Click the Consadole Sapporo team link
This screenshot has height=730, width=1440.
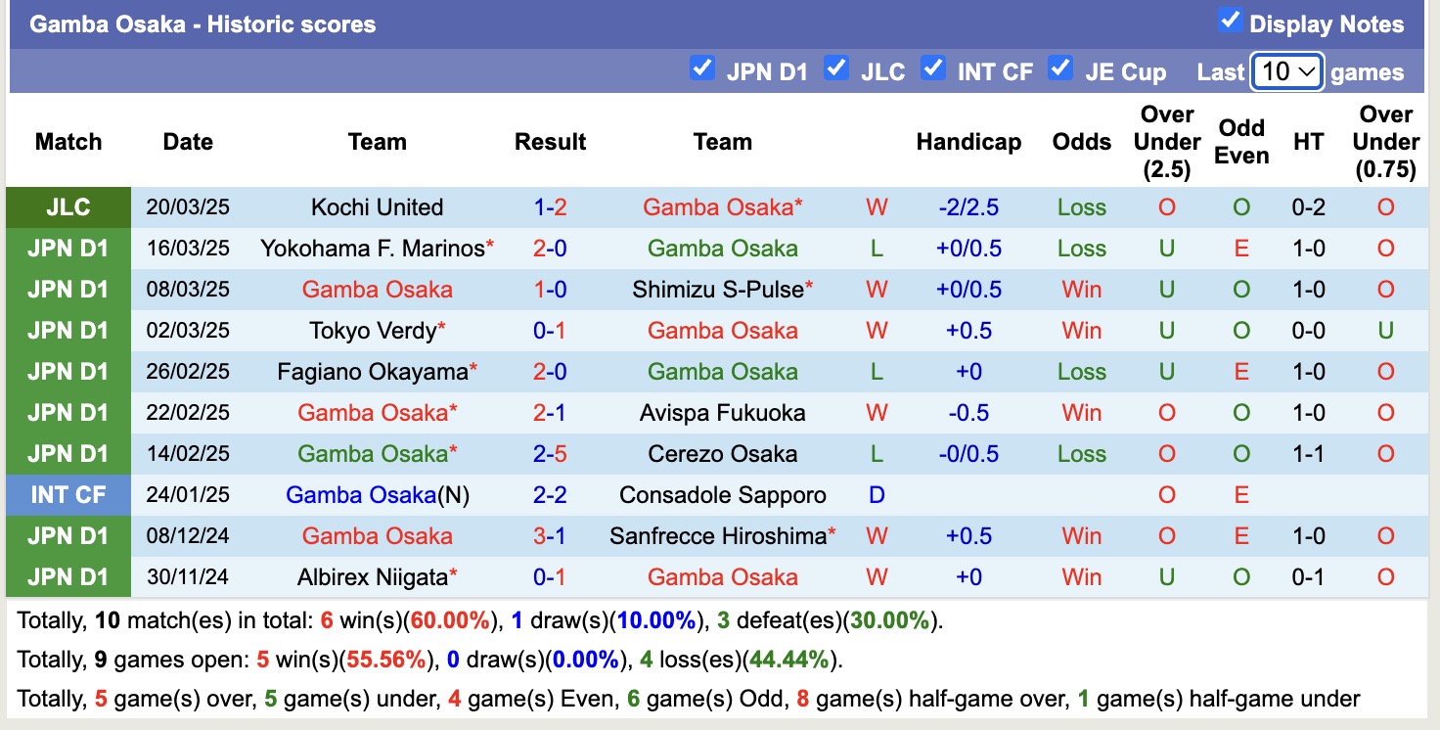pyautogui.click(x=722, y=495)
